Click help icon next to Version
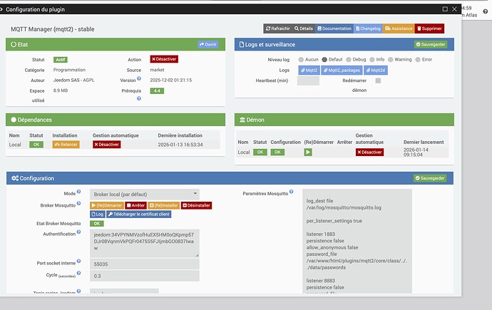492x310 pixels. pyautogui.click(x=139, y=78)
